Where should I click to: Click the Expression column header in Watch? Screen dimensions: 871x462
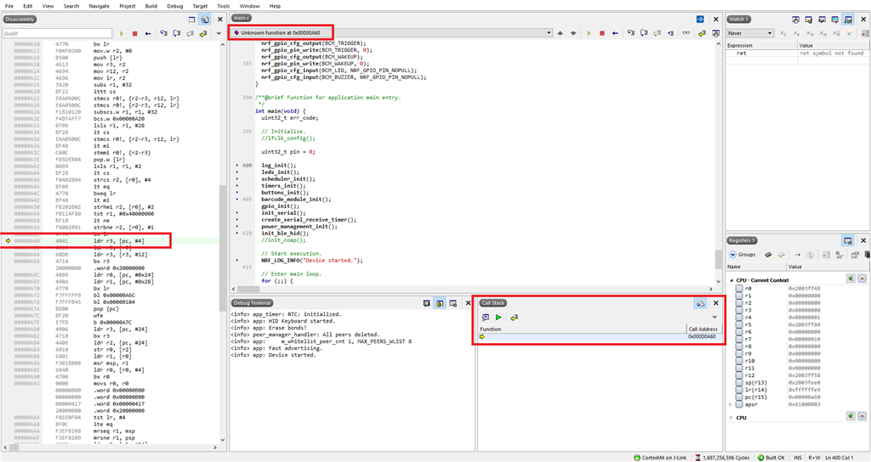(761, 46)
